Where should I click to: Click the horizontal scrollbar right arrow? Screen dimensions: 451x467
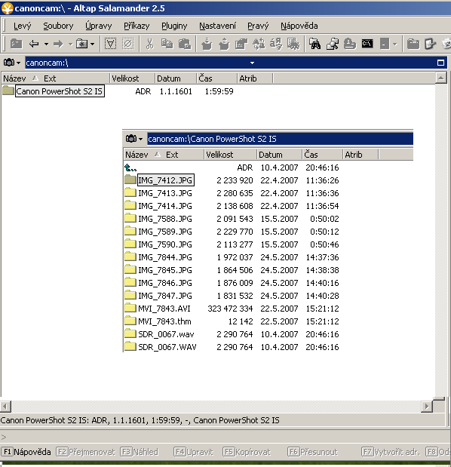(427, 406)
